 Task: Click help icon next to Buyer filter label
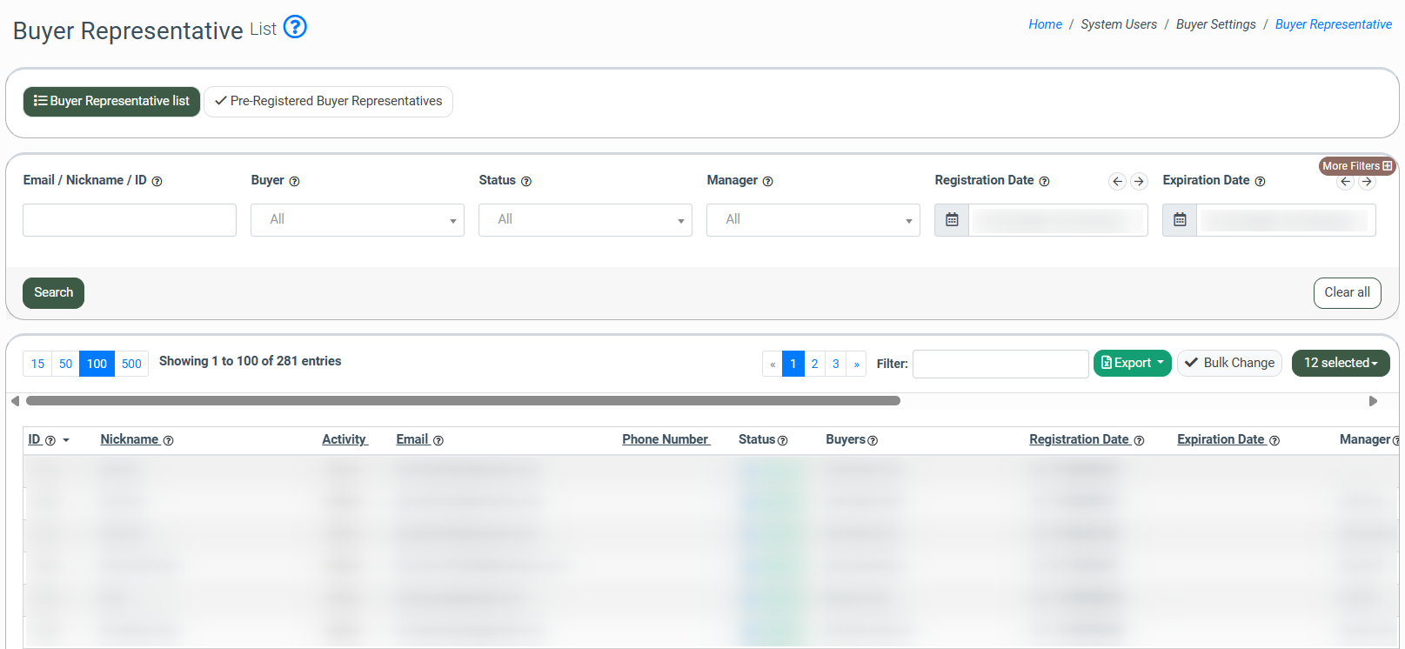click(294, 182)
